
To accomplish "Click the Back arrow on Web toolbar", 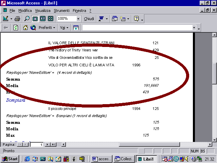I will (6, 28).
